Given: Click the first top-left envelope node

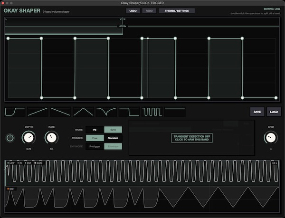Looking at the screenshot, I should 8,38.
